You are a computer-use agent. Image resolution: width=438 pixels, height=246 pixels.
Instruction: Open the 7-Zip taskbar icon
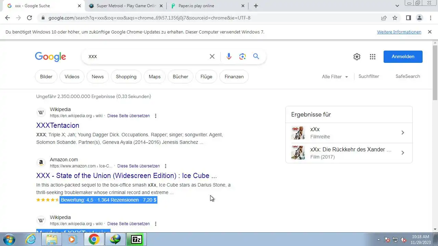click(x=137, y=240)
